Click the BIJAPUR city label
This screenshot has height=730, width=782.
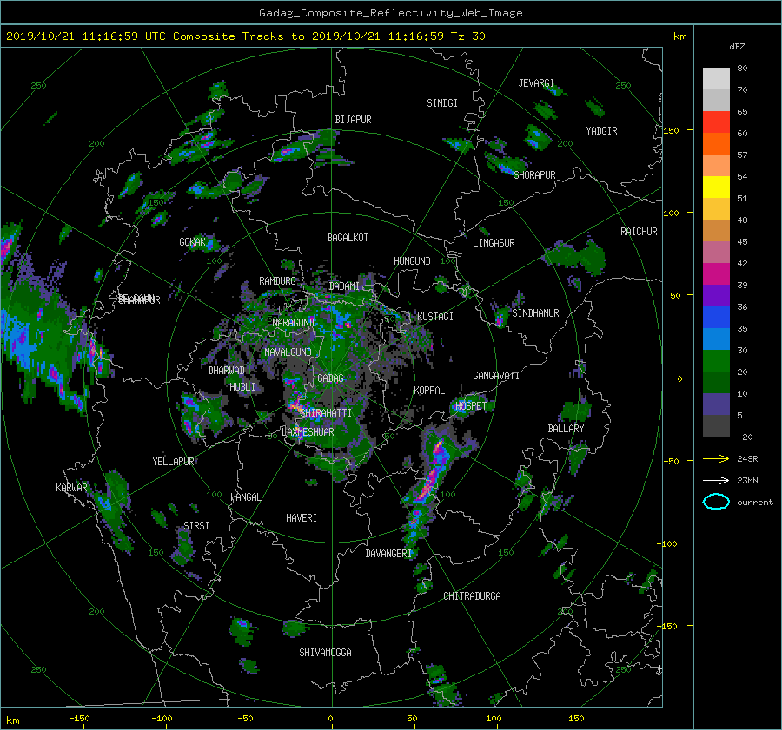[353, 120]
